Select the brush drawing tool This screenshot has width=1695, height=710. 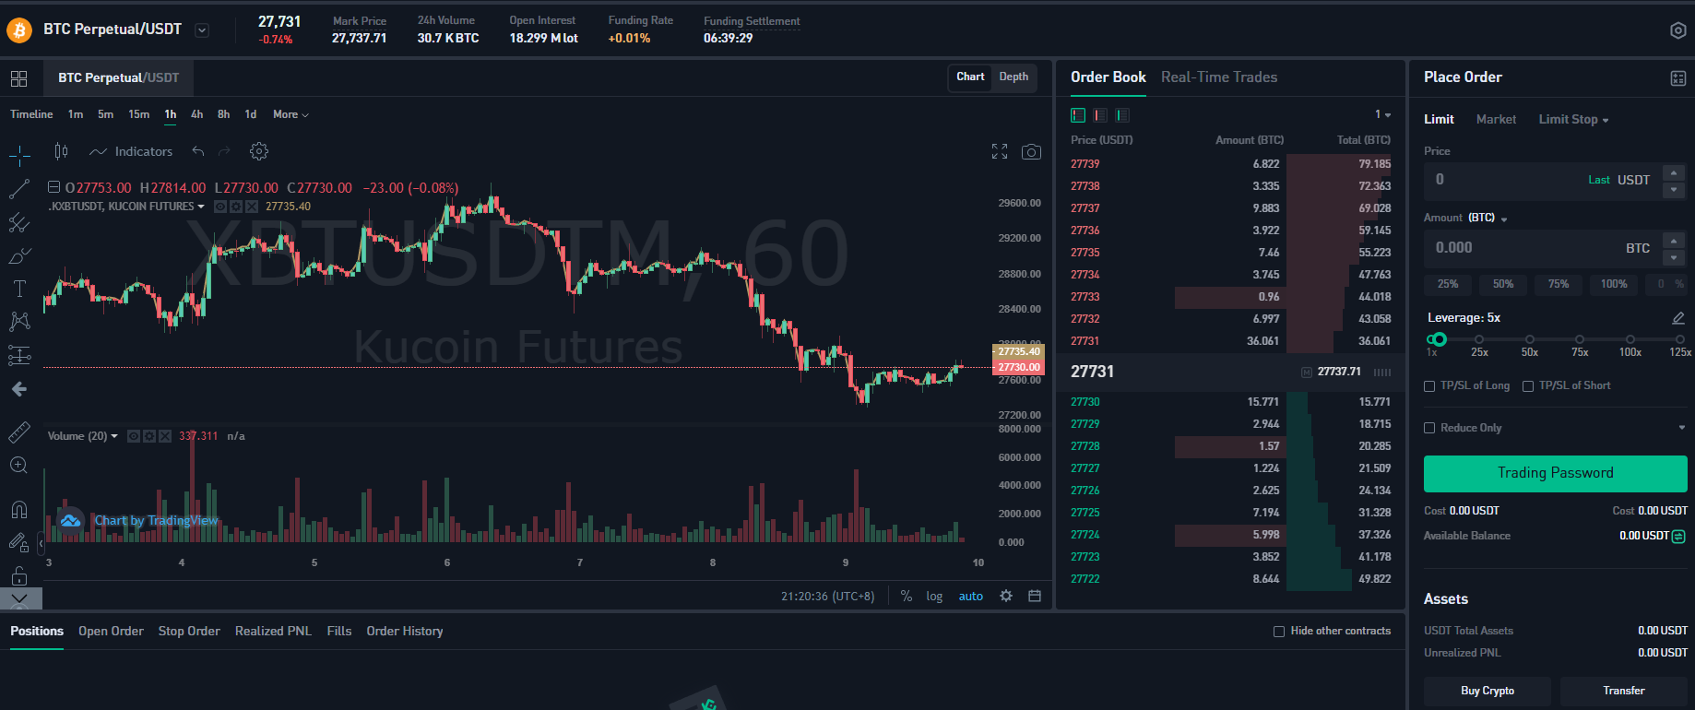[19, 255]
